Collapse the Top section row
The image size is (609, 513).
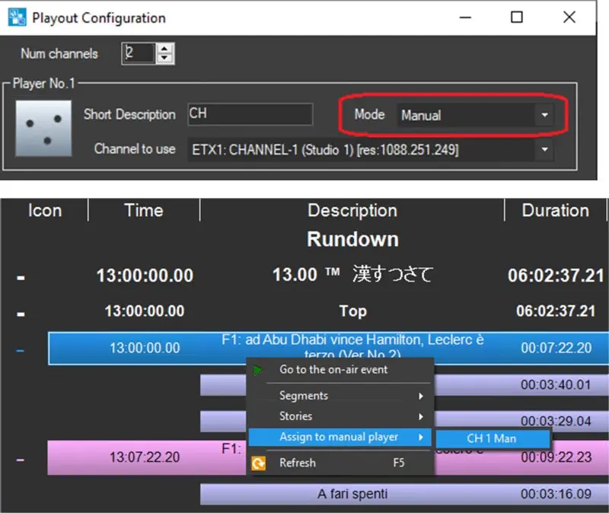pyautogui.click(x=21, y=311)
